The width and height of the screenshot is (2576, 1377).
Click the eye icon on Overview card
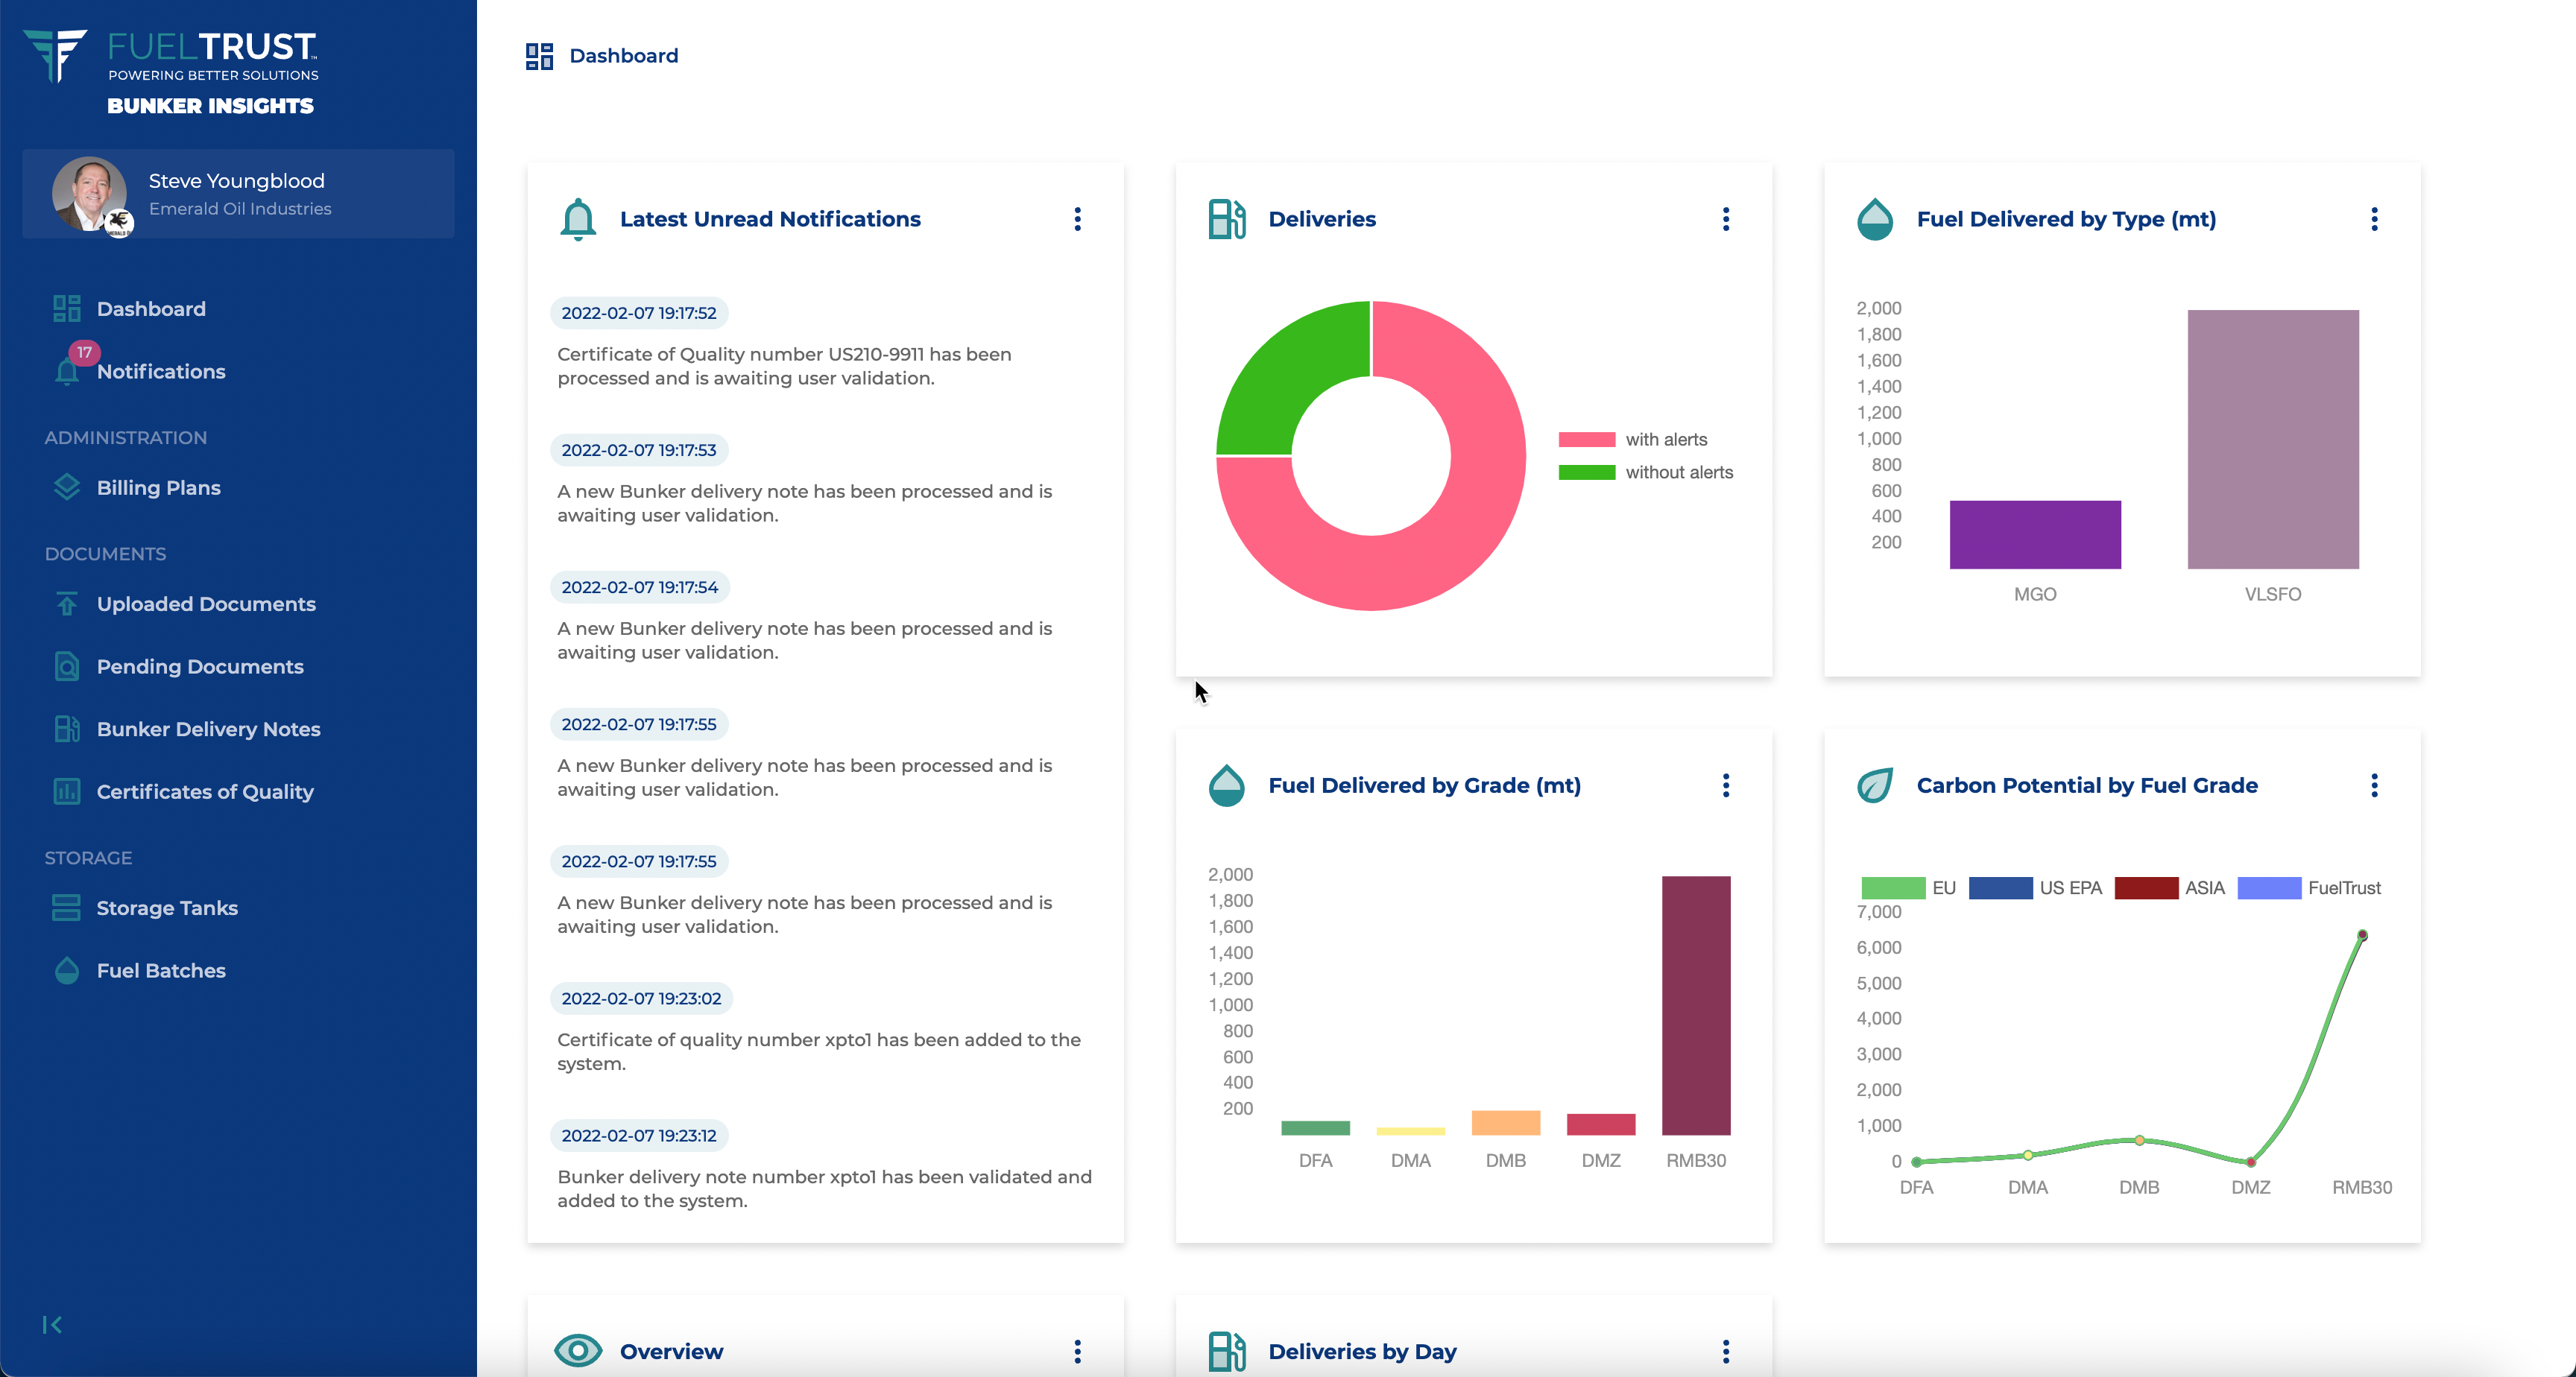point(578,1352)
